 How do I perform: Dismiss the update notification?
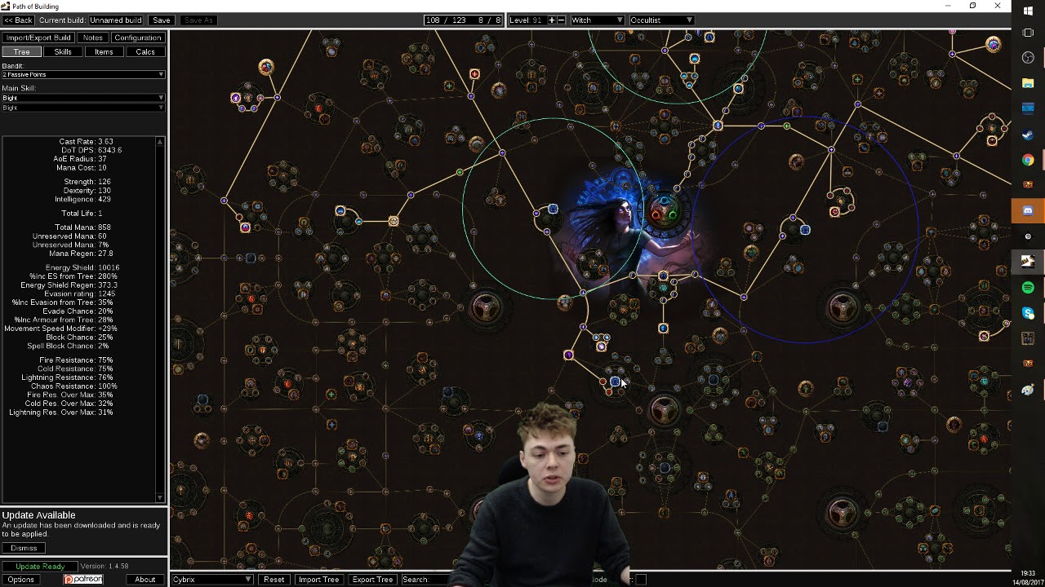(24, 548)
